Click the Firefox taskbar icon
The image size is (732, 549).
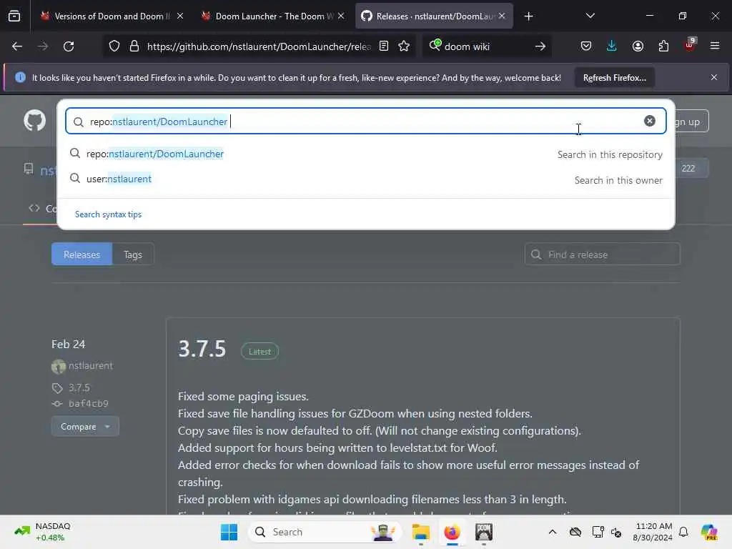click(x=452, y=532)
